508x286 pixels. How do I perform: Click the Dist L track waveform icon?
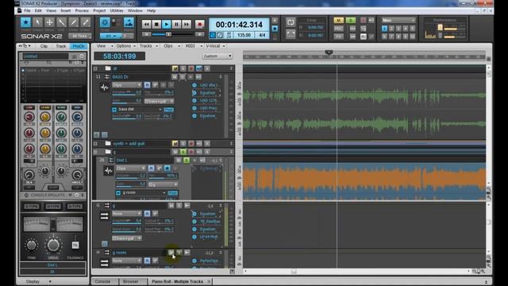point(108,171)
